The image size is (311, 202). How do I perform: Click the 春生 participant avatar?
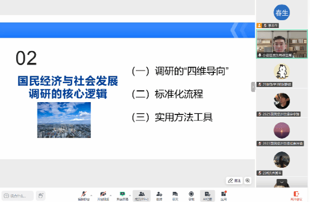point(282,12)
